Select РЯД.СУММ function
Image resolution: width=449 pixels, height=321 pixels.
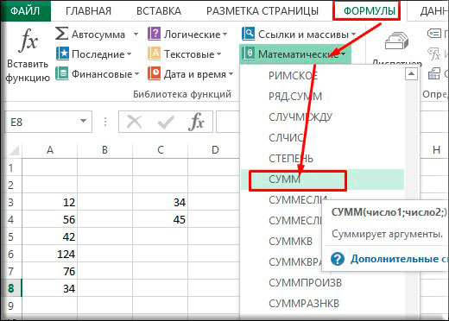click(322, 97)
